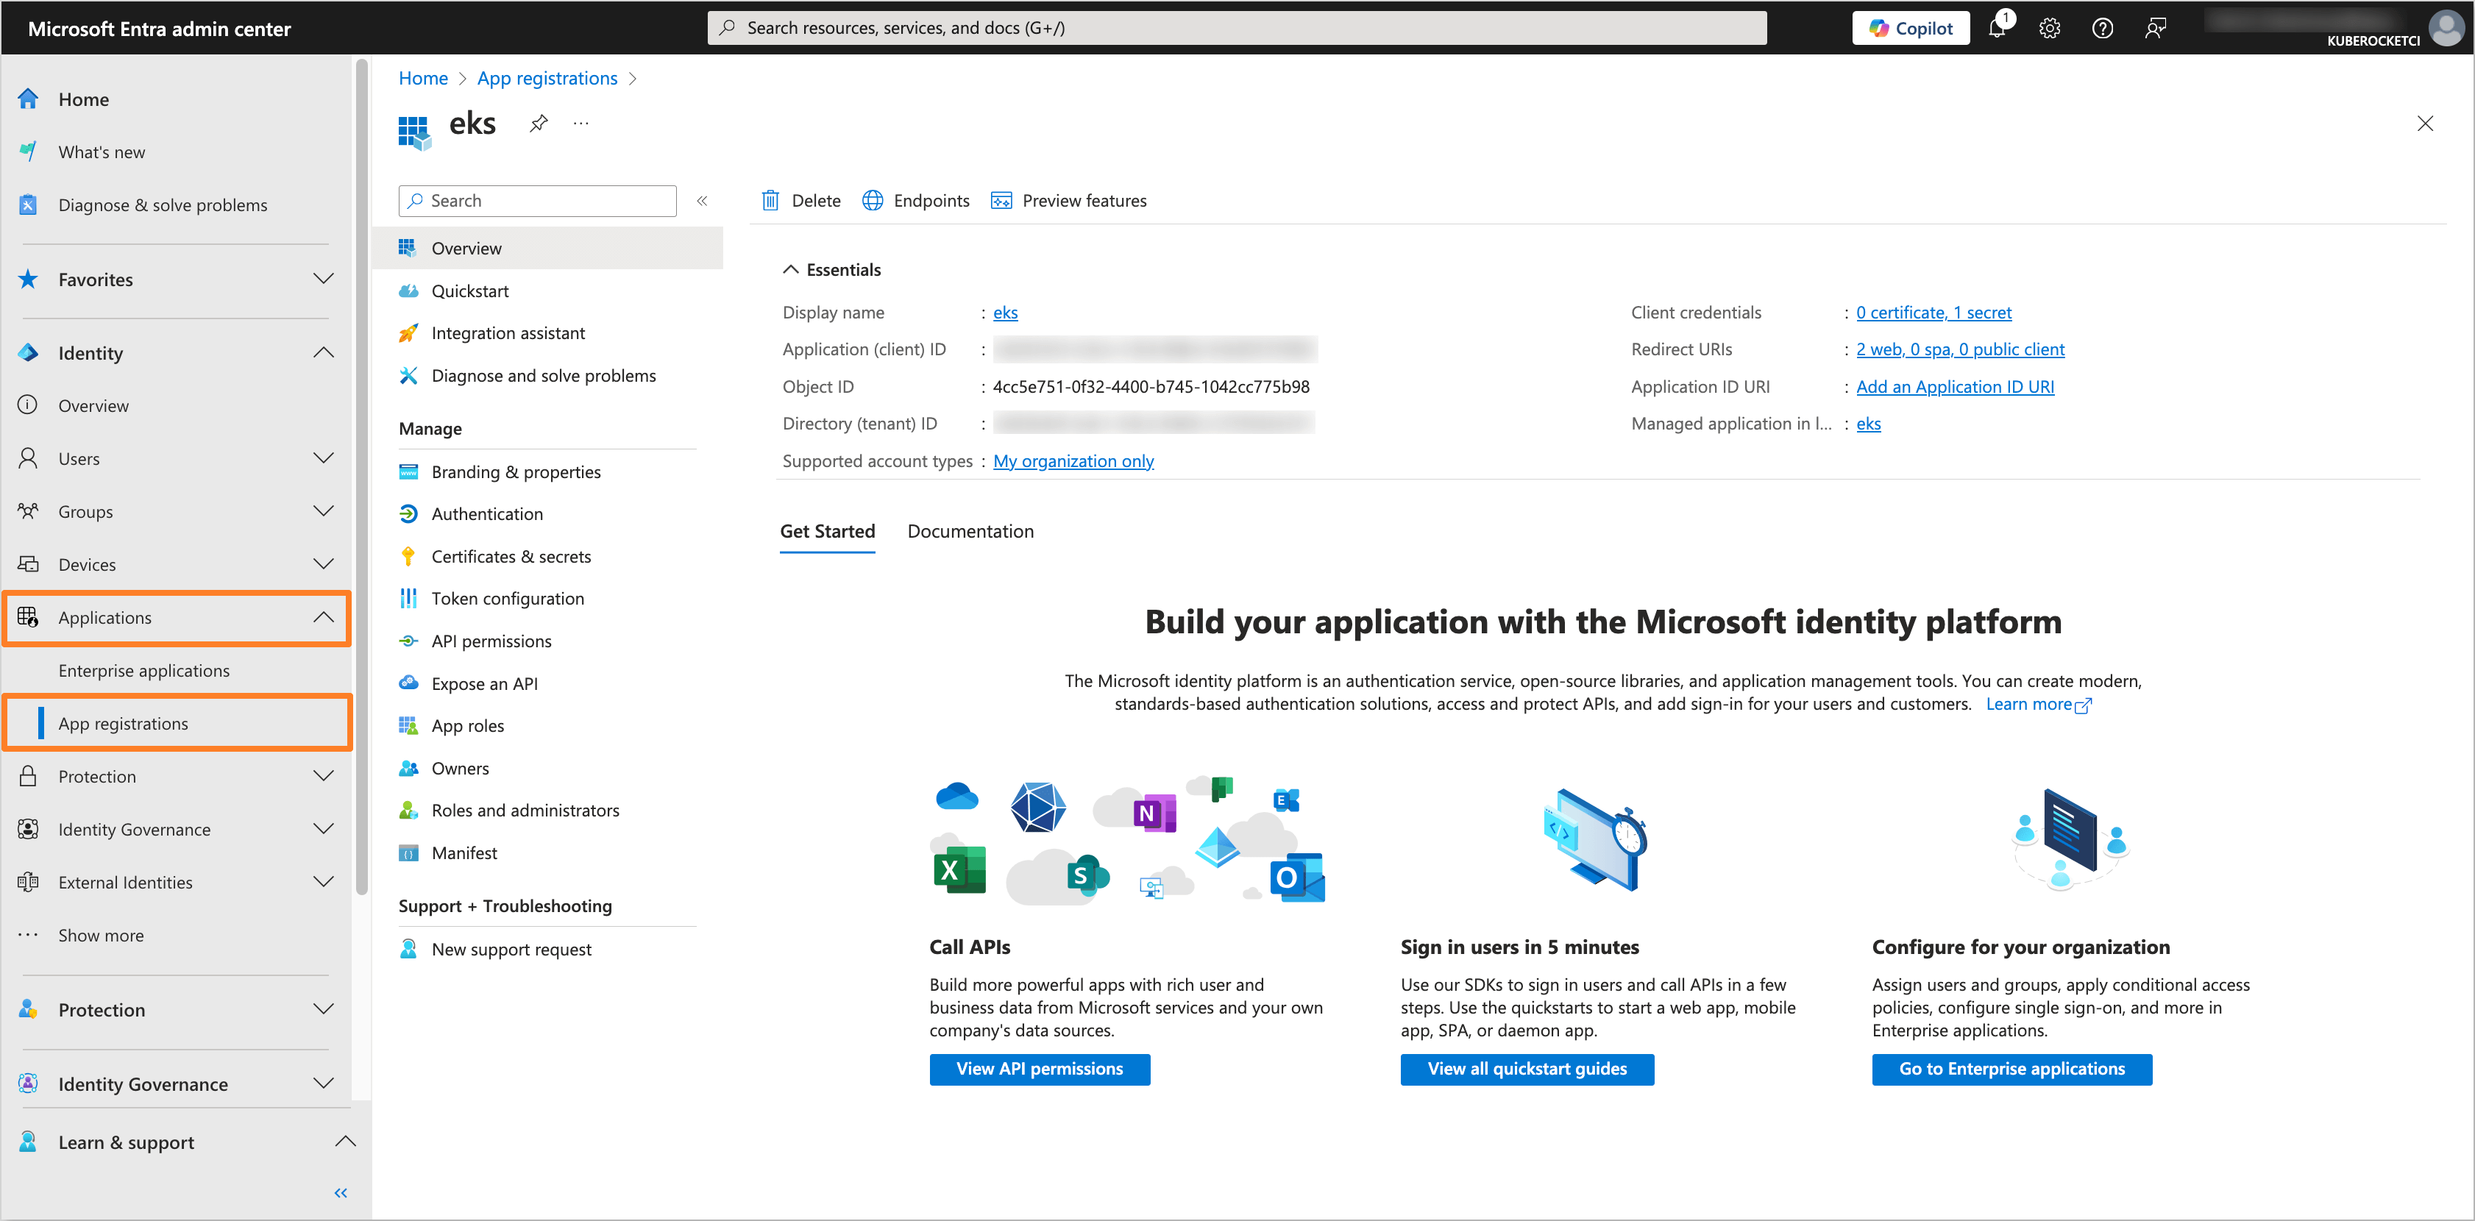The width and height of the screenshot is (2475, 1221).
Task: Collapse the app menu with double chevron
Action: point(703,201)
